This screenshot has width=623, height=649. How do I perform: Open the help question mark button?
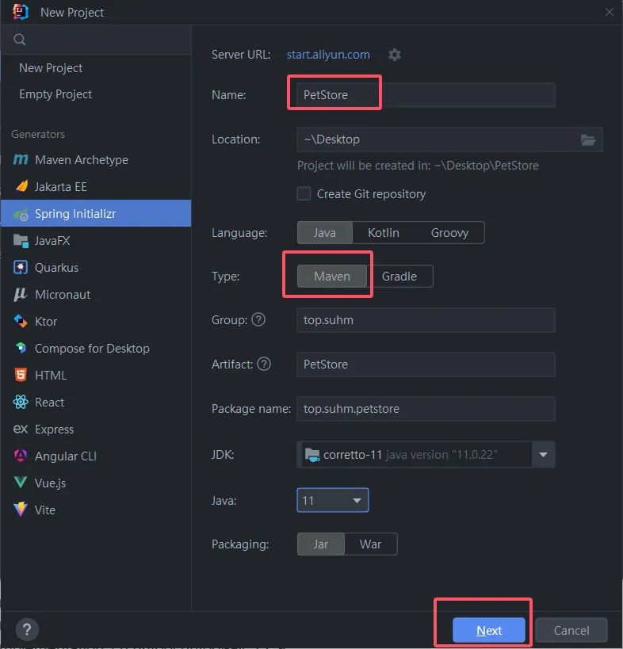click(x=27, y=630)
